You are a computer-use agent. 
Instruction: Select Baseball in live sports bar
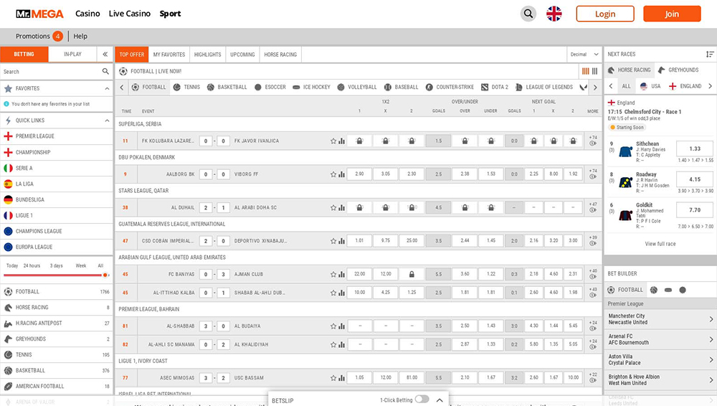401,87
